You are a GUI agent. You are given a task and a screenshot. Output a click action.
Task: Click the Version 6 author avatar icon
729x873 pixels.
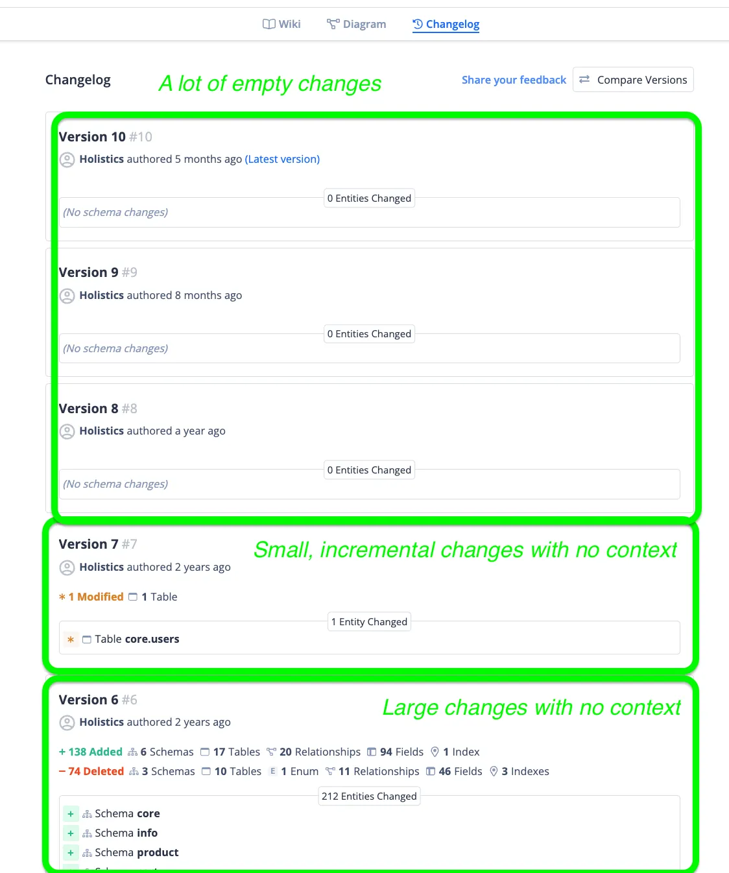pyautogui.click(x=67, y=723)
